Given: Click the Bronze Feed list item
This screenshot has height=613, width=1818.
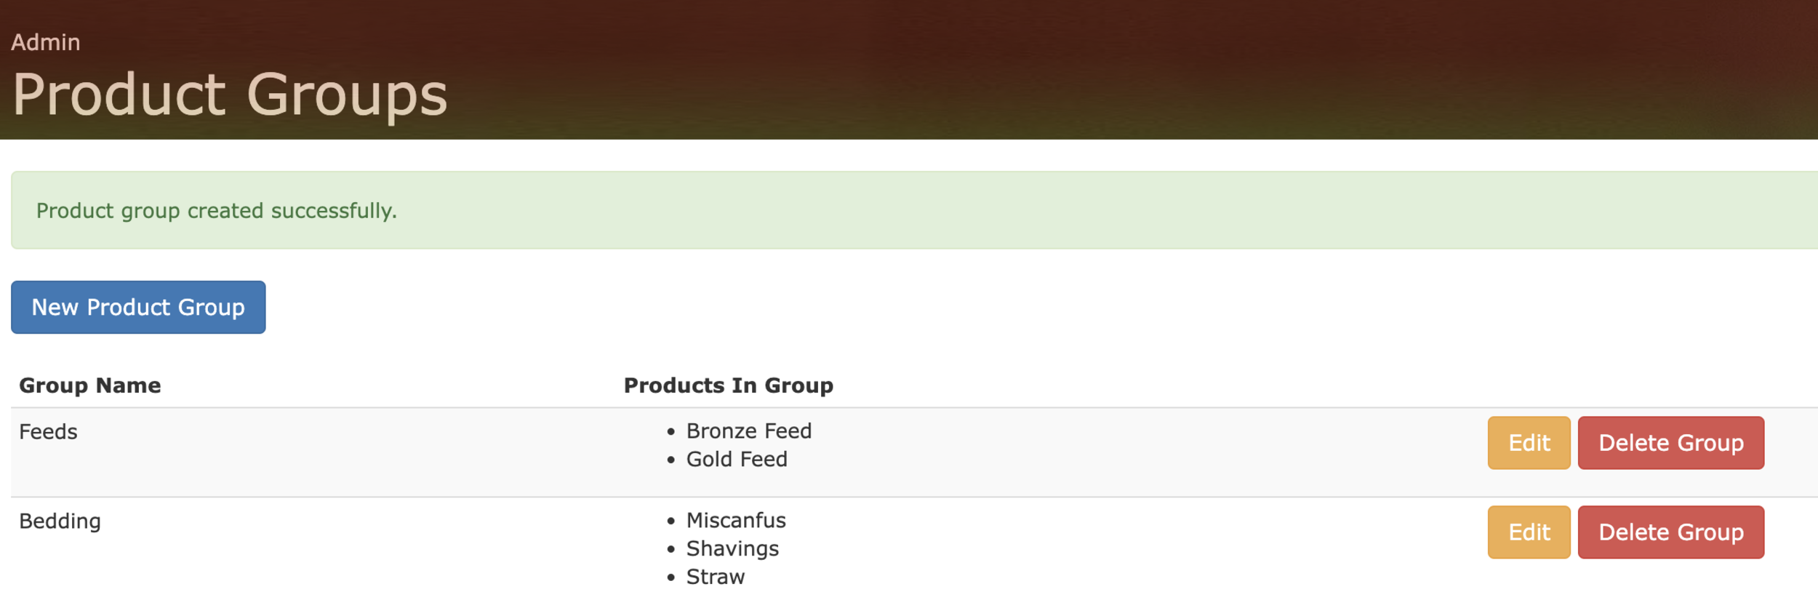Looking at the screenshot, I should [748, 431].
